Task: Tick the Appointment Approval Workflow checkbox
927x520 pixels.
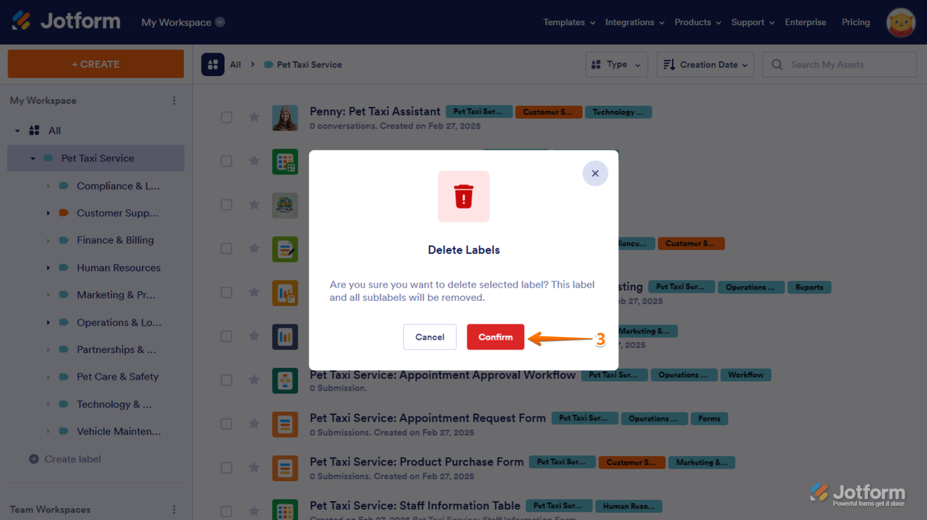Action: [227, 380]
